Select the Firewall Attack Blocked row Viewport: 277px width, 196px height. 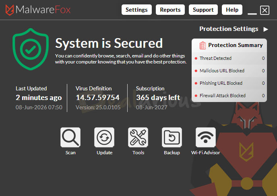[x=229, y=96]
